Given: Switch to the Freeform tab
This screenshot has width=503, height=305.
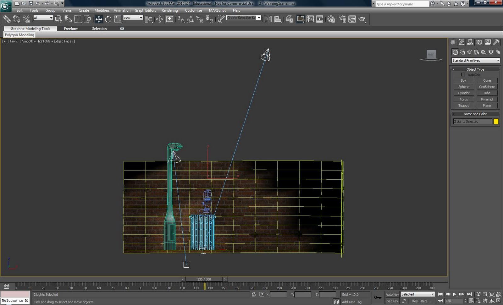Looking at the screenshot, I should (71, 29).
